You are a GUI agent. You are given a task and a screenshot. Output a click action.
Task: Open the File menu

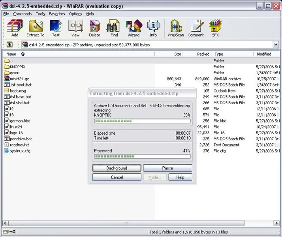click(x=6, y=14)
